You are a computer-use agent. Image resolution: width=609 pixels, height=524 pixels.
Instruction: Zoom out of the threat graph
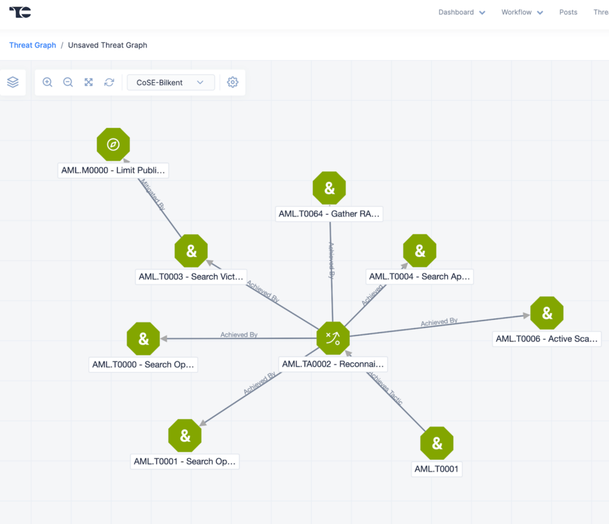(68, 83)
